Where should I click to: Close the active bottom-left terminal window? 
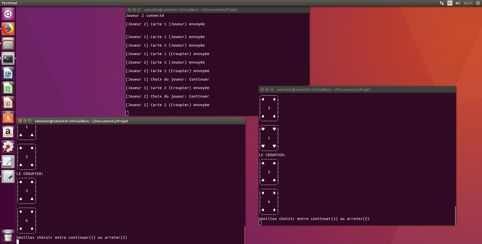pos(20,121)
